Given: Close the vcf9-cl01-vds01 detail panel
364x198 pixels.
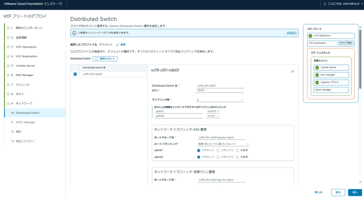Looking at the screenshot, I should (x=293, y=71).
